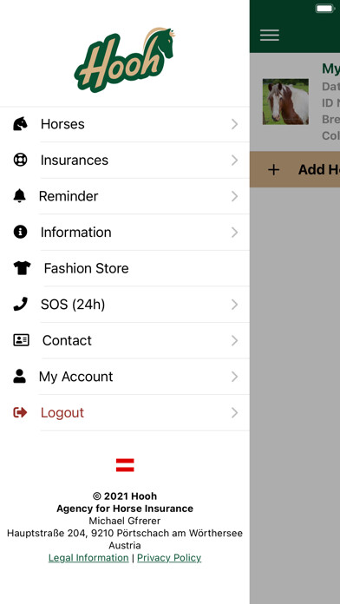This screenshot has width=340, height=604.
Task: Tap the t-shirt icon for Fashion Store
Action: (x=22, y=268)
